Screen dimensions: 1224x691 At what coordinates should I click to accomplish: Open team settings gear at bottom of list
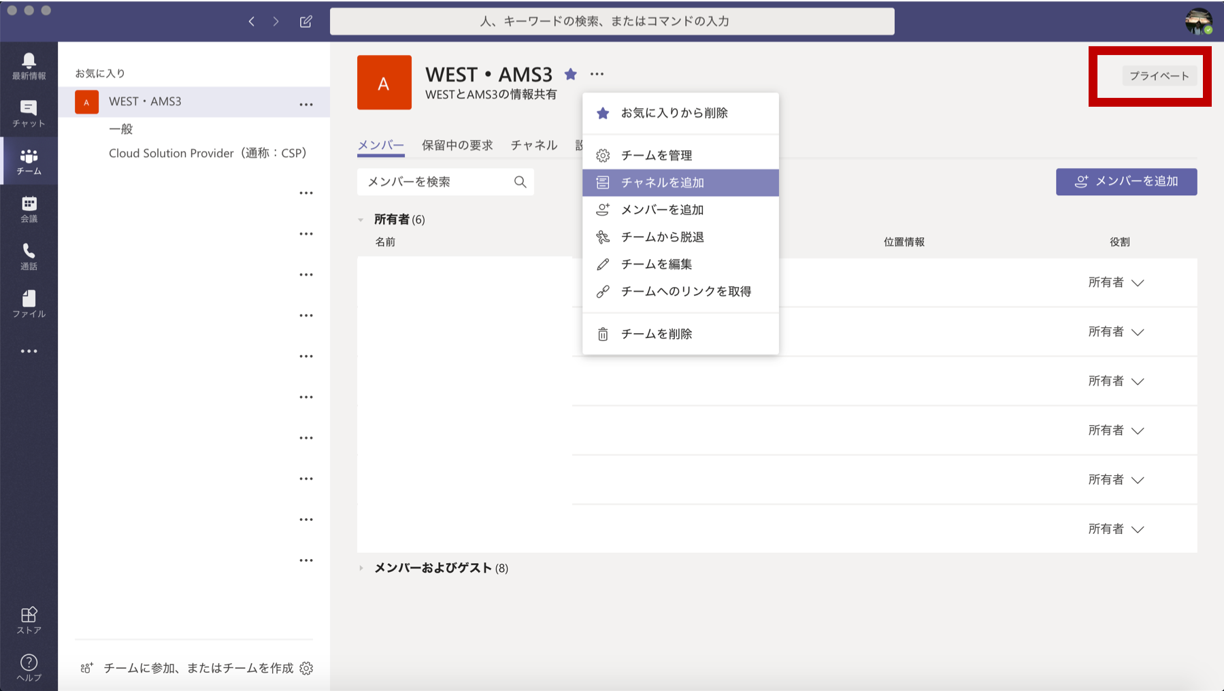click(306, 668)
